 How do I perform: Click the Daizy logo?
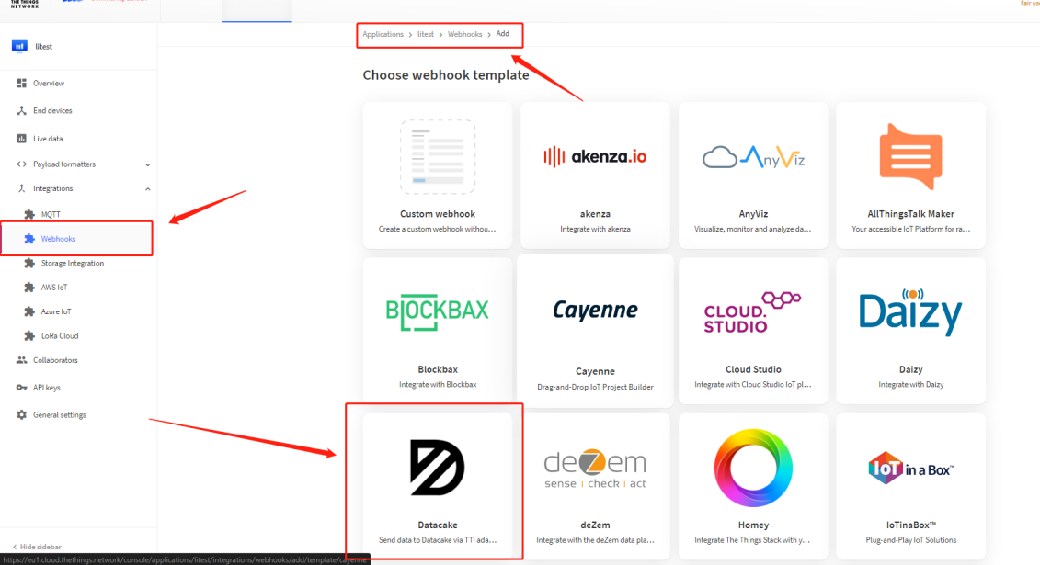pos(910,311)
